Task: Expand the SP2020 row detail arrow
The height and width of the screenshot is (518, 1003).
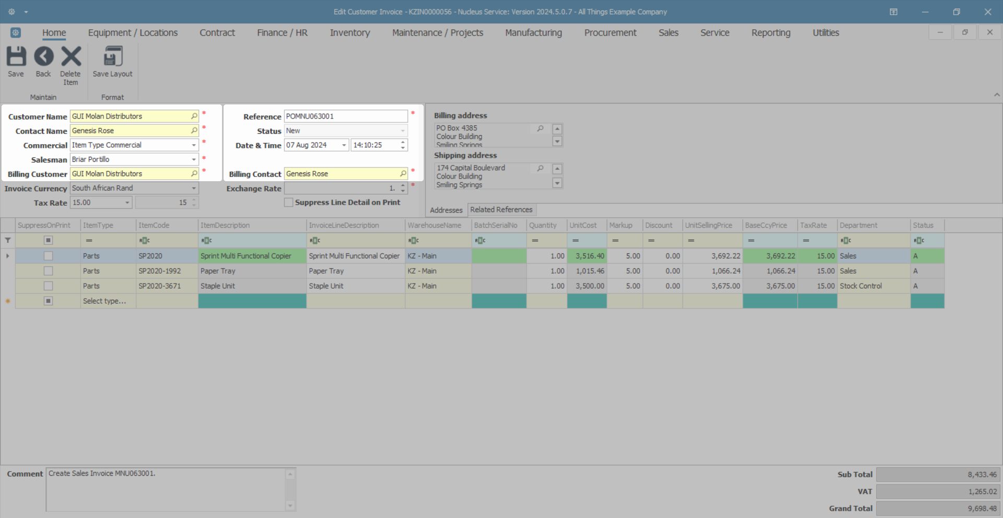Action: (x=8, y=256)
